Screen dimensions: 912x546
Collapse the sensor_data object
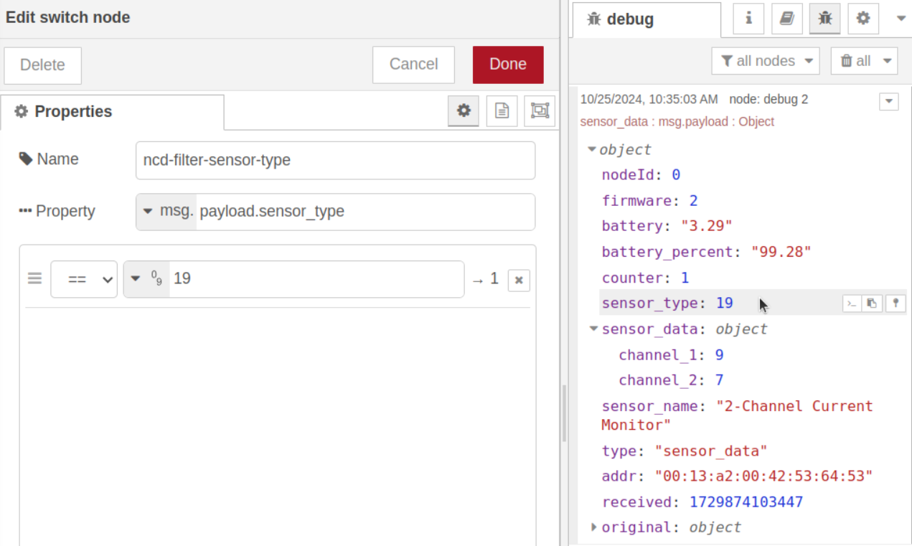pyautogui.click(x=593, y=329)
